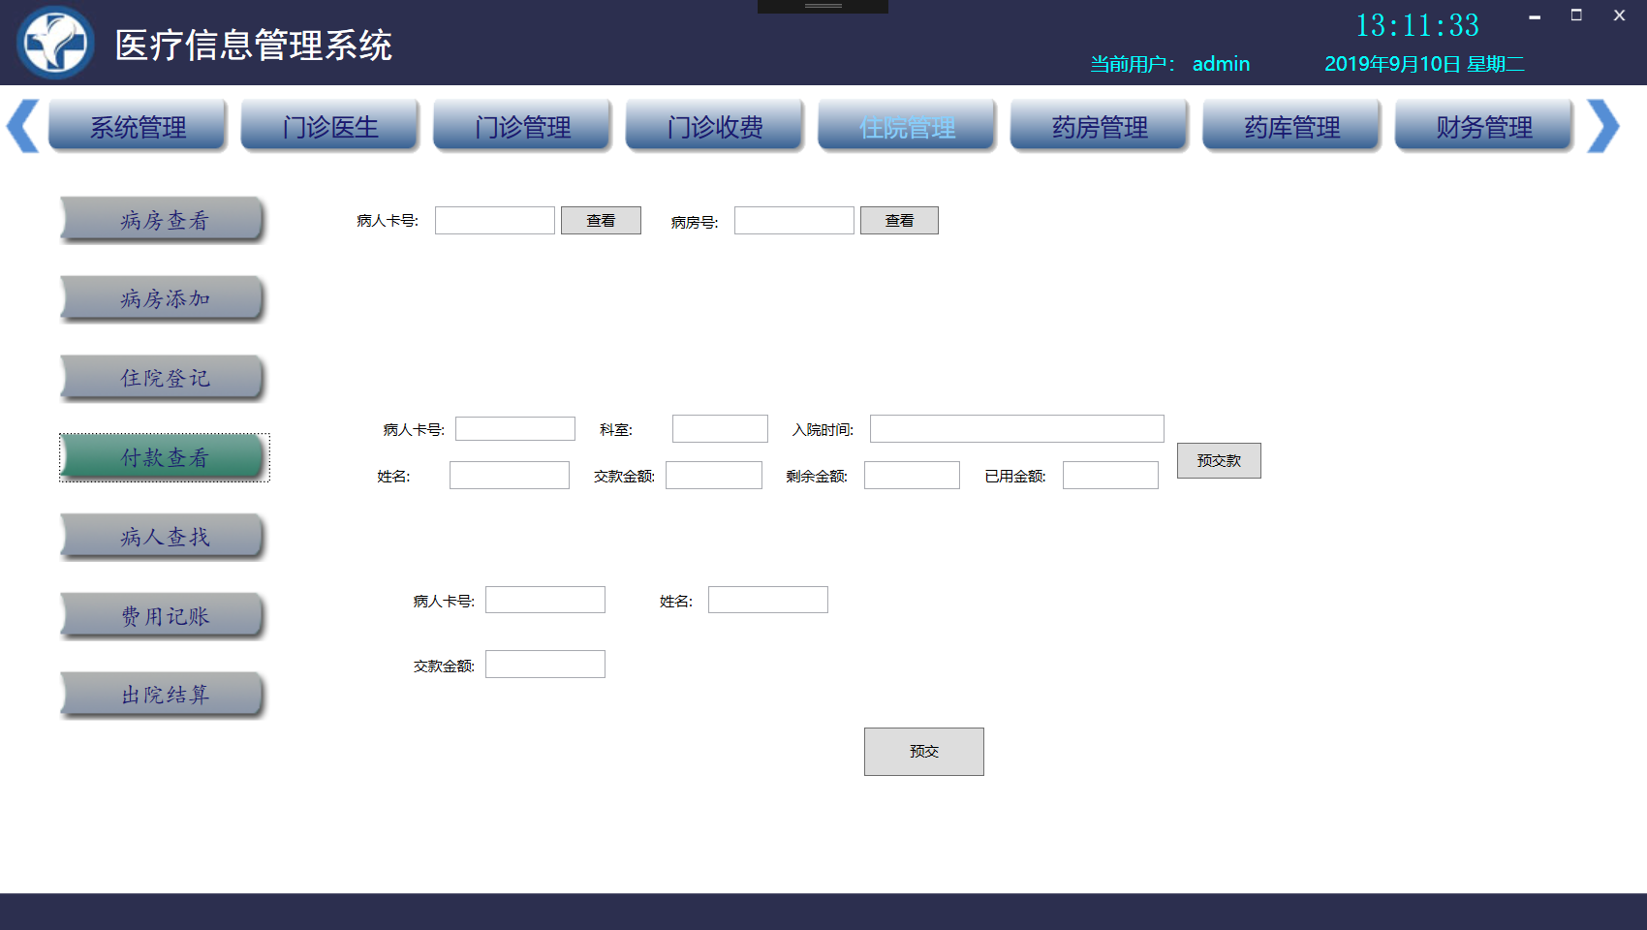Screen dimensions: 1647x930
Task: Click the 13:11:33 clock display
Action: [x=1417, y=25]
